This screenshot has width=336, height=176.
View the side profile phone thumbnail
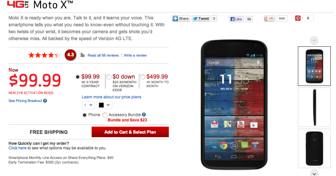[x=314, y=107]
